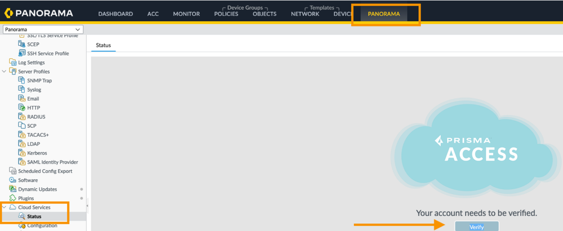Click the HTTP profile icon

point(21,107)
